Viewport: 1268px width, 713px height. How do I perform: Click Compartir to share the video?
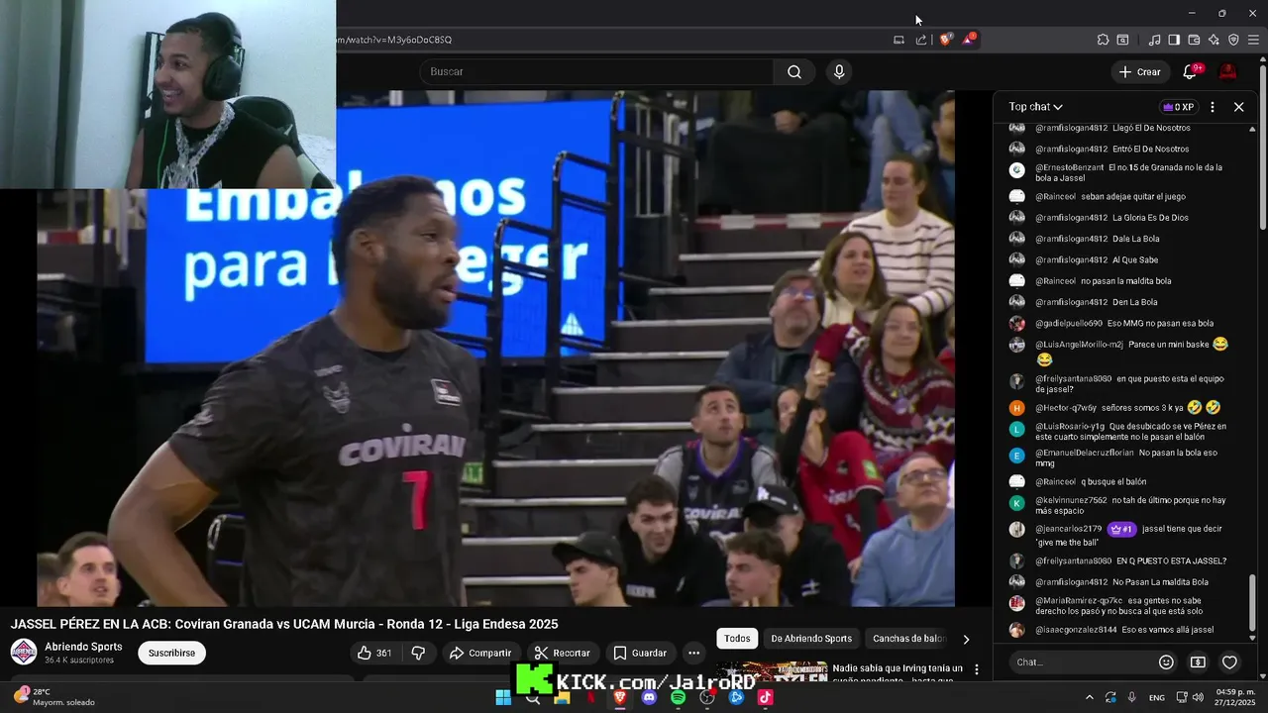click(479, 653)
